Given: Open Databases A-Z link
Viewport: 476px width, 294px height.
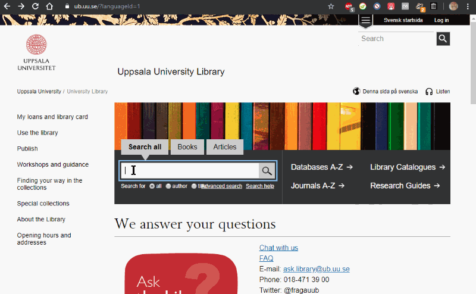Looking at the screenshot, I should (322, 167).
